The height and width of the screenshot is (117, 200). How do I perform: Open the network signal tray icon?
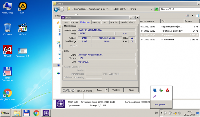click(175, 113)
